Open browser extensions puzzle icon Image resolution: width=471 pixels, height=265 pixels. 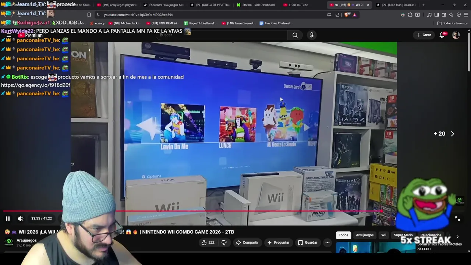click(410, 15)
